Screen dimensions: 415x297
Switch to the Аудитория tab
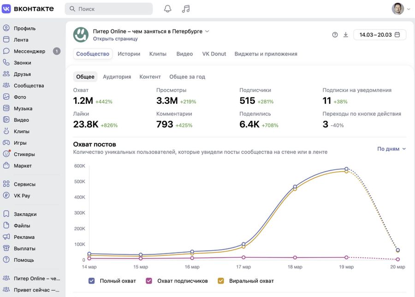pos(117,77)
